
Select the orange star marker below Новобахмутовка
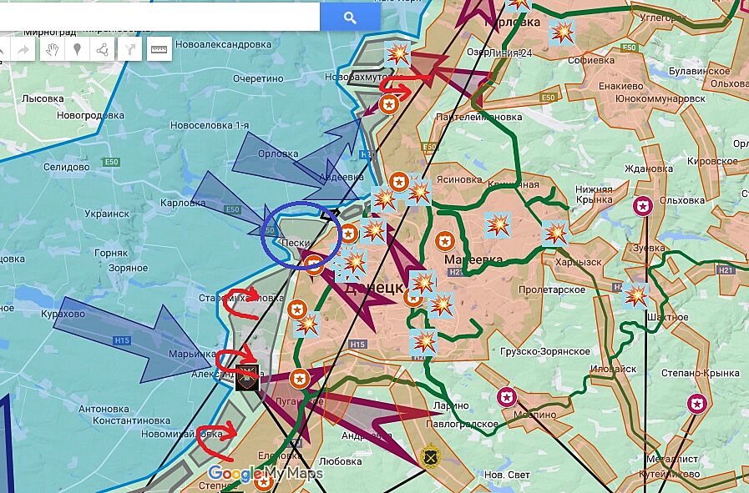click(x=387, y=104)
